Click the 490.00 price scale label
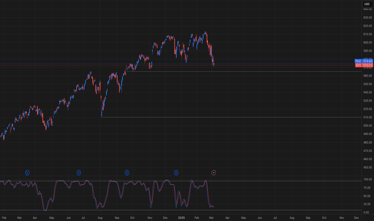The height and width of the screenshot is (221, 374). pos(368,134)
